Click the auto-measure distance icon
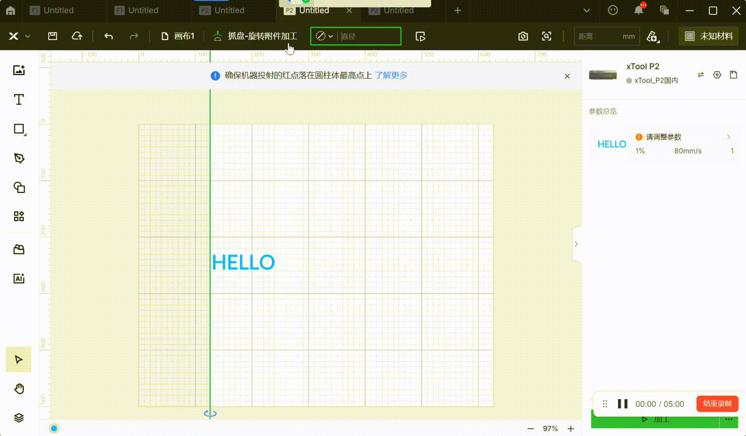 click(652, 36)
